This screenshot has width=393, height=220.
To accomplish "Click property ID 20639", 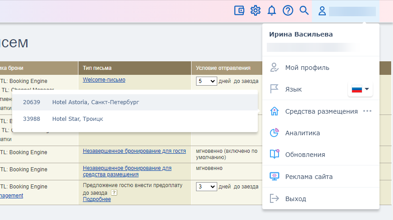I will coord(32,102).
